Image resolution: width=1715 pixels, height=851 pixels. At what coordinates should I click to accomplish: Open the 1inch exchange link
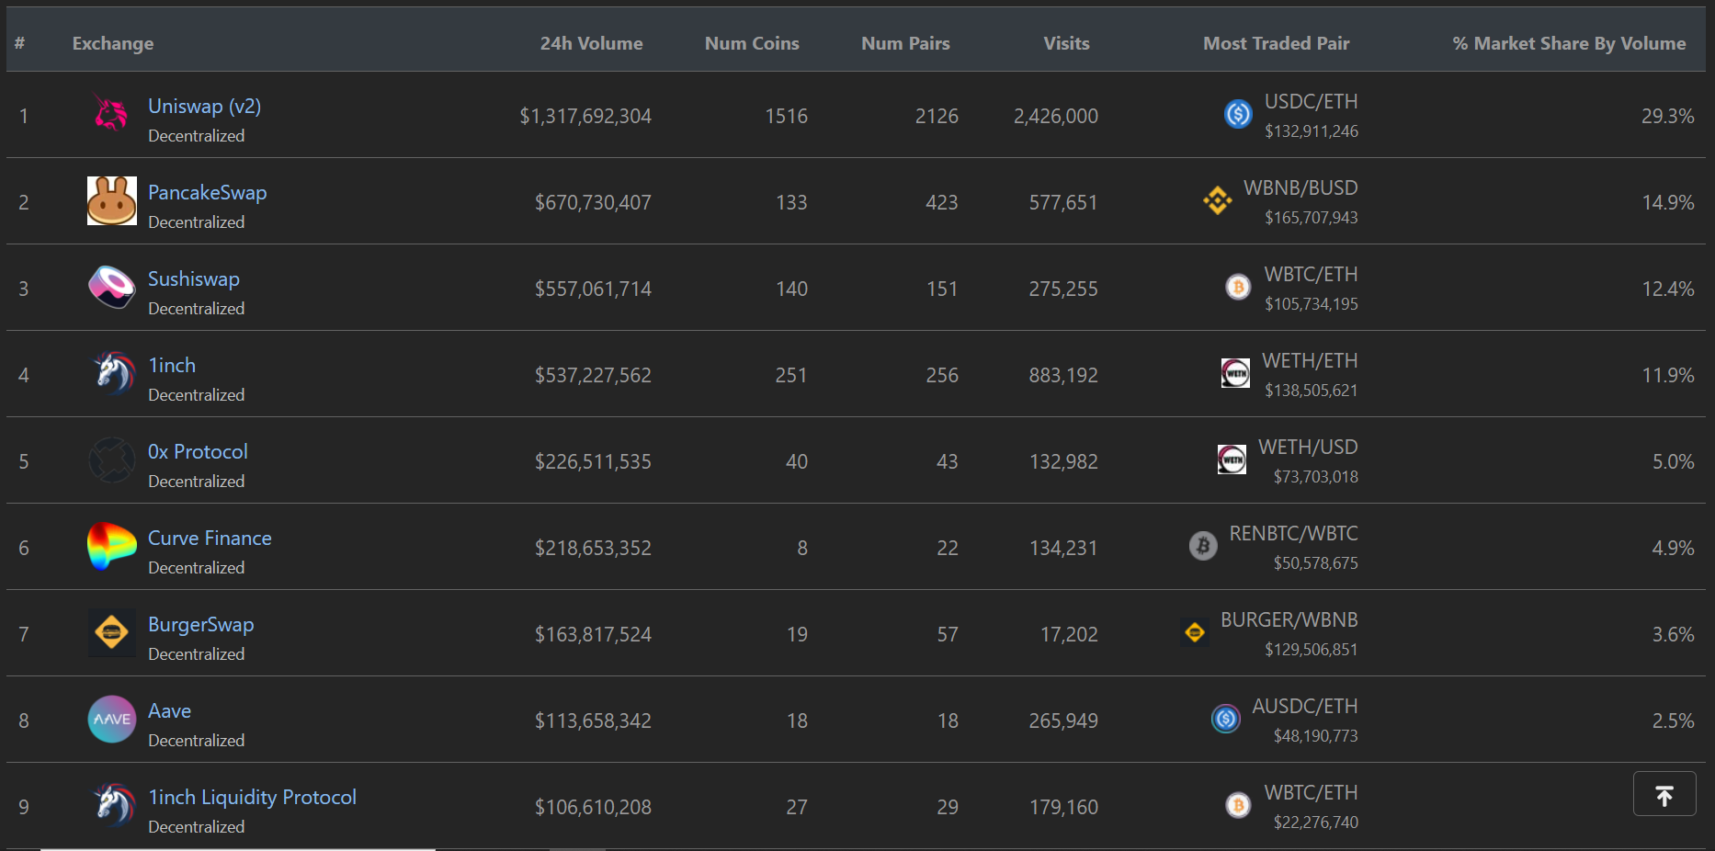click(172, 365)
